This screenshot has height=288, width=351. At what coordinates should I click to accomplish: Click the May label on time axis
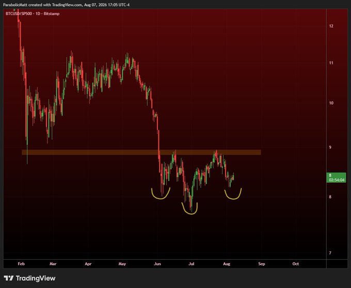(x=122, y=264)
